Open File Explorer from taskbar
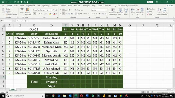The height and width of the screenshot is (98, 175). tap(65, 96)
